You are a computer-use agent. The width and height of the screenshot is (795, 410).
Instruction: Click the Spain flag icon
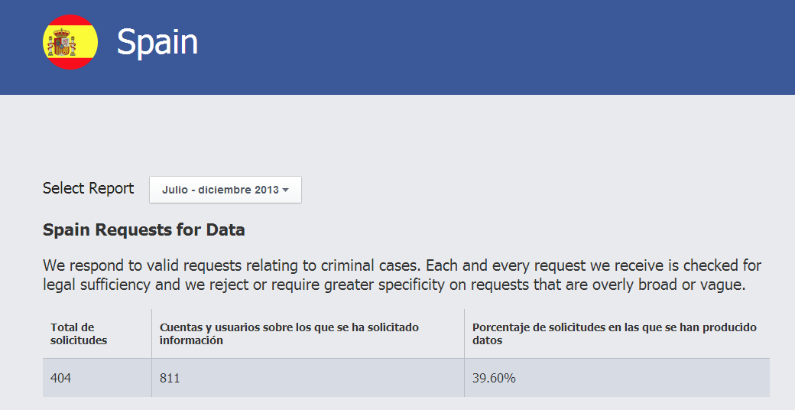[x=70, y=42]
